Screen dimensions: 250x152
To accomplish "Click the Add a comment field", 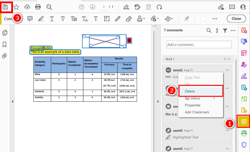I will (199, 44).
